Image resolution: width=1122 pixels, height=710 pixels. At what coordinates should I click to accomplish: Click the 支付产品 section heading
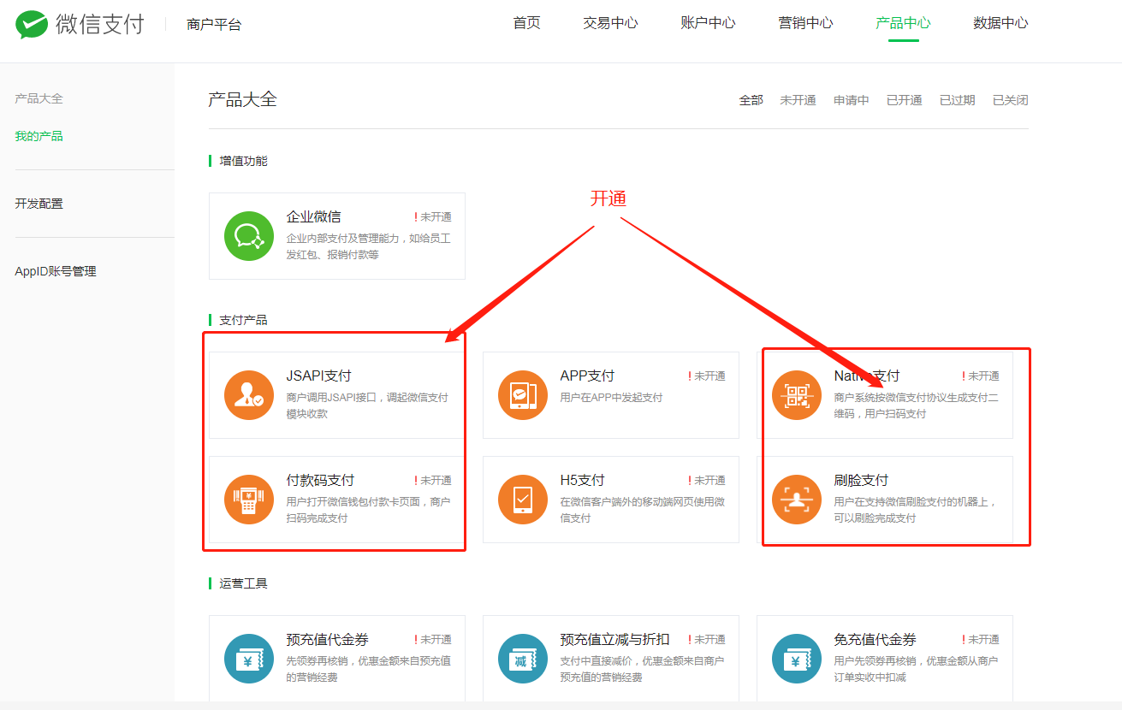pyautogui.click(x=243, y=320)
